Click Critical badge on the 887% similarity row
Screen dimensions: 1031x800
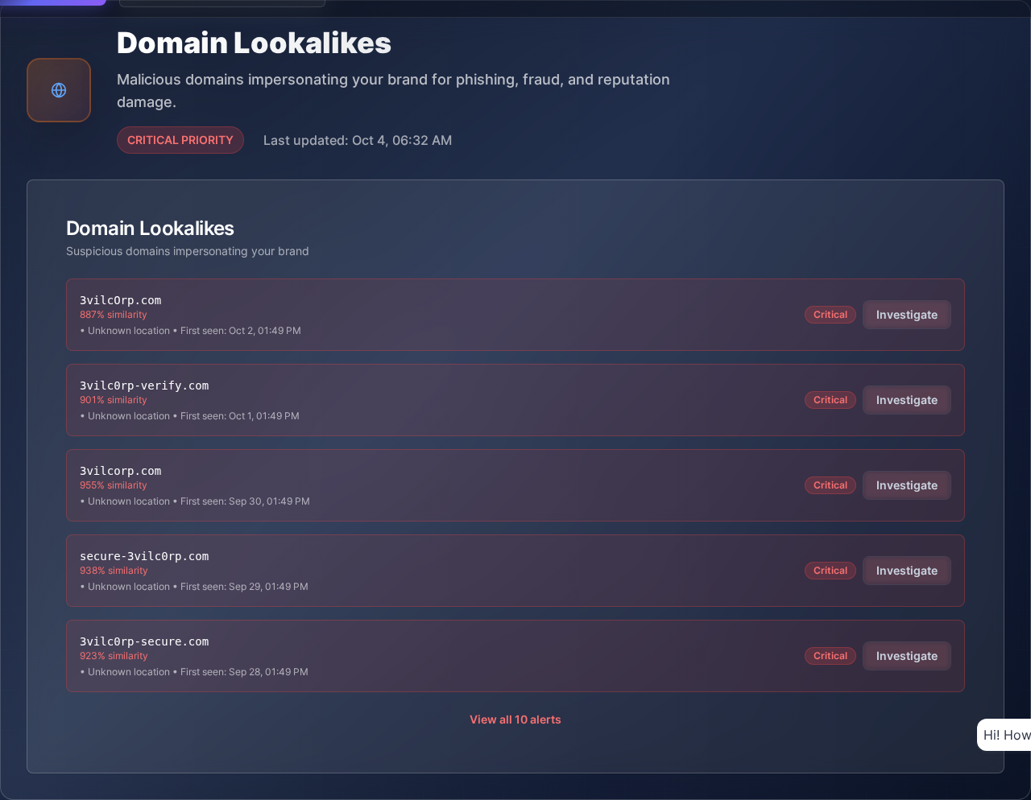[830, 315]
